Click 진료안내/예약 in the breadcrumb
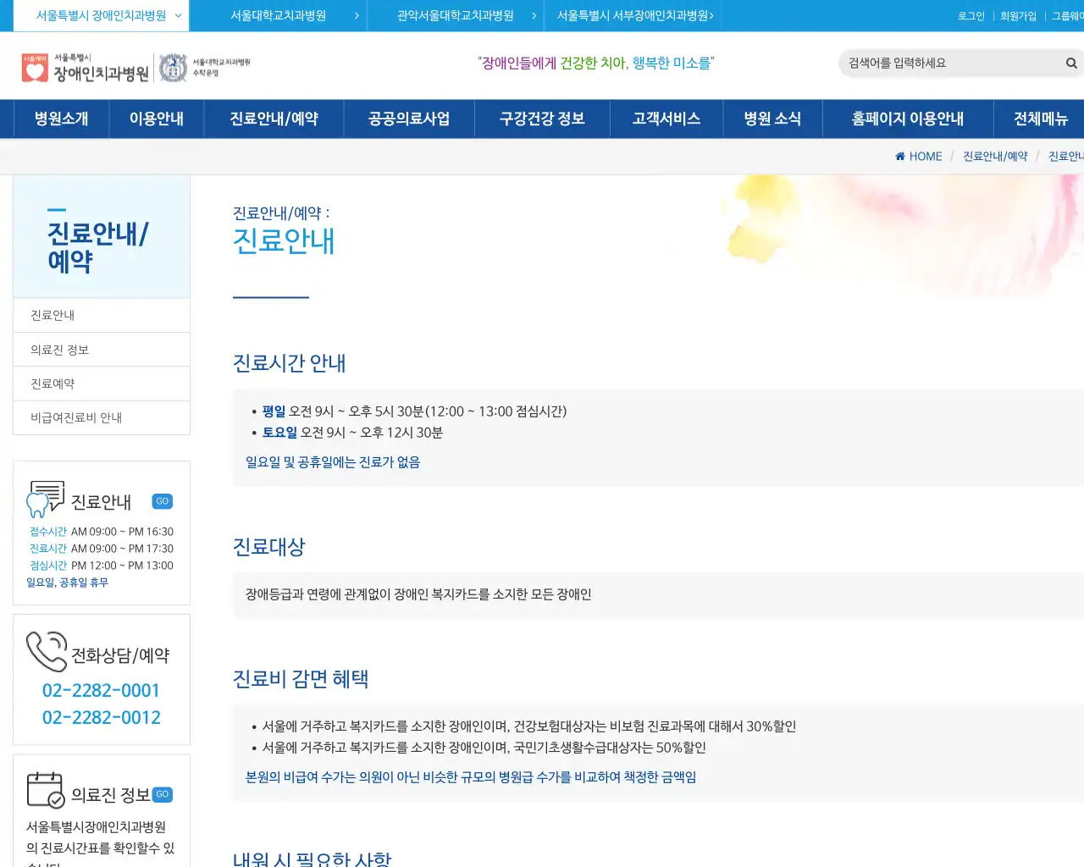1084x867 pixels. [995, 156]
